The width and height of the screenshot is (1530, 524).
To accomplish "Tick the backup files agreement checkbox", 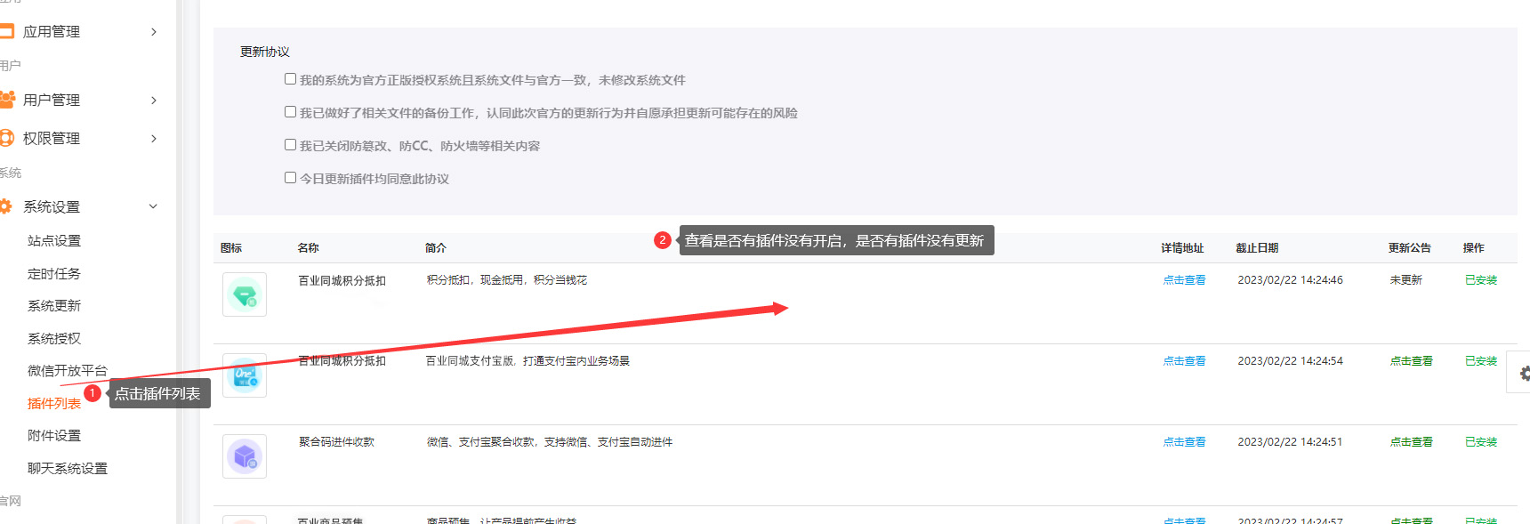I will [290, 112].
